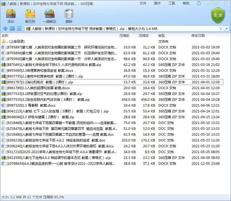Viewport: 231px width, 201px height.
Task: Click the 解压到 (Extract to) toolbar icon
Action: (x=30, y=14)
